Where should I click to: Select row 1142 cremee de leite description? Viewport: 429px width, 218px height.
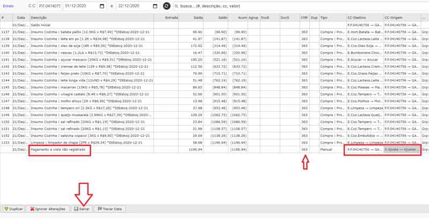click(92, 66)
